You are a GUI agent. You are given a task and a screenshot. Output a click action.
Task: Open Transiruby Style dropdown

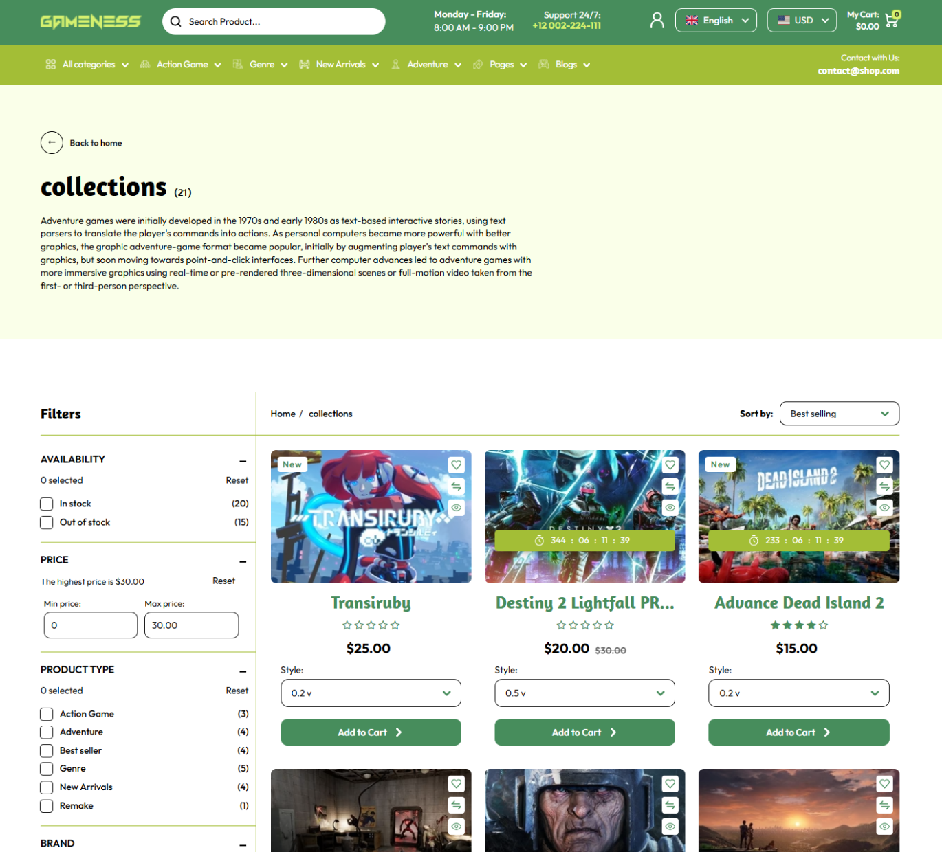(371, 693)
